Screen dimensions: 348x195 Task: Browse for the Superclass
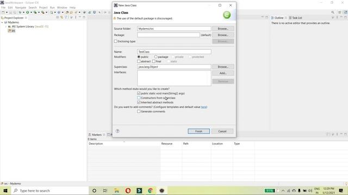[x=223, y=67]
